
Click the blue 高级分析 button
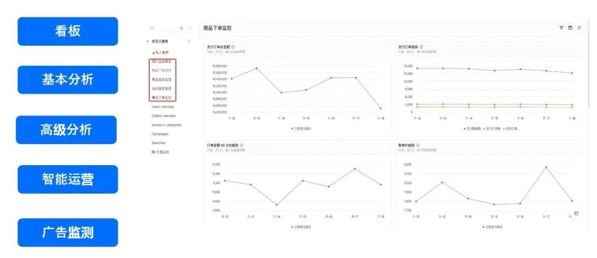[66, 130]
